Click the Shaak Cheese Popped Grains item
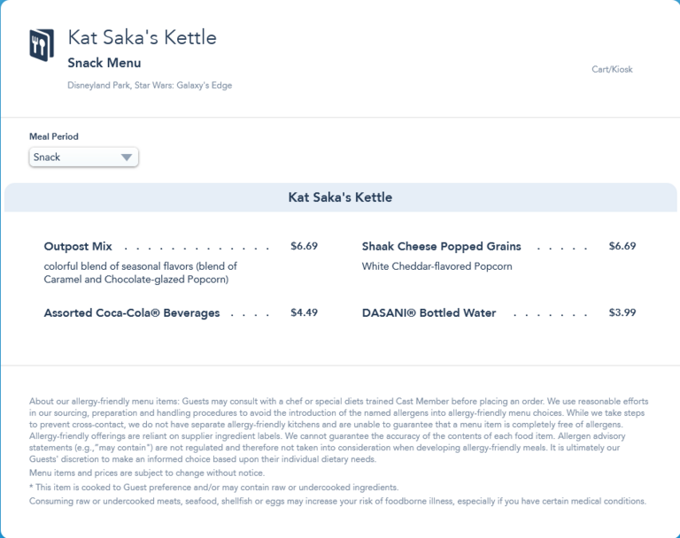The height and width of the screenshot is (538, 680). click(x=441, y=246)
